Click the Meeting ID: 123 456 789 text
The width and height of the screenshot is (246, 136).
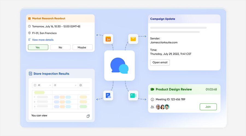pyautogui.click(x=170, y=99)
